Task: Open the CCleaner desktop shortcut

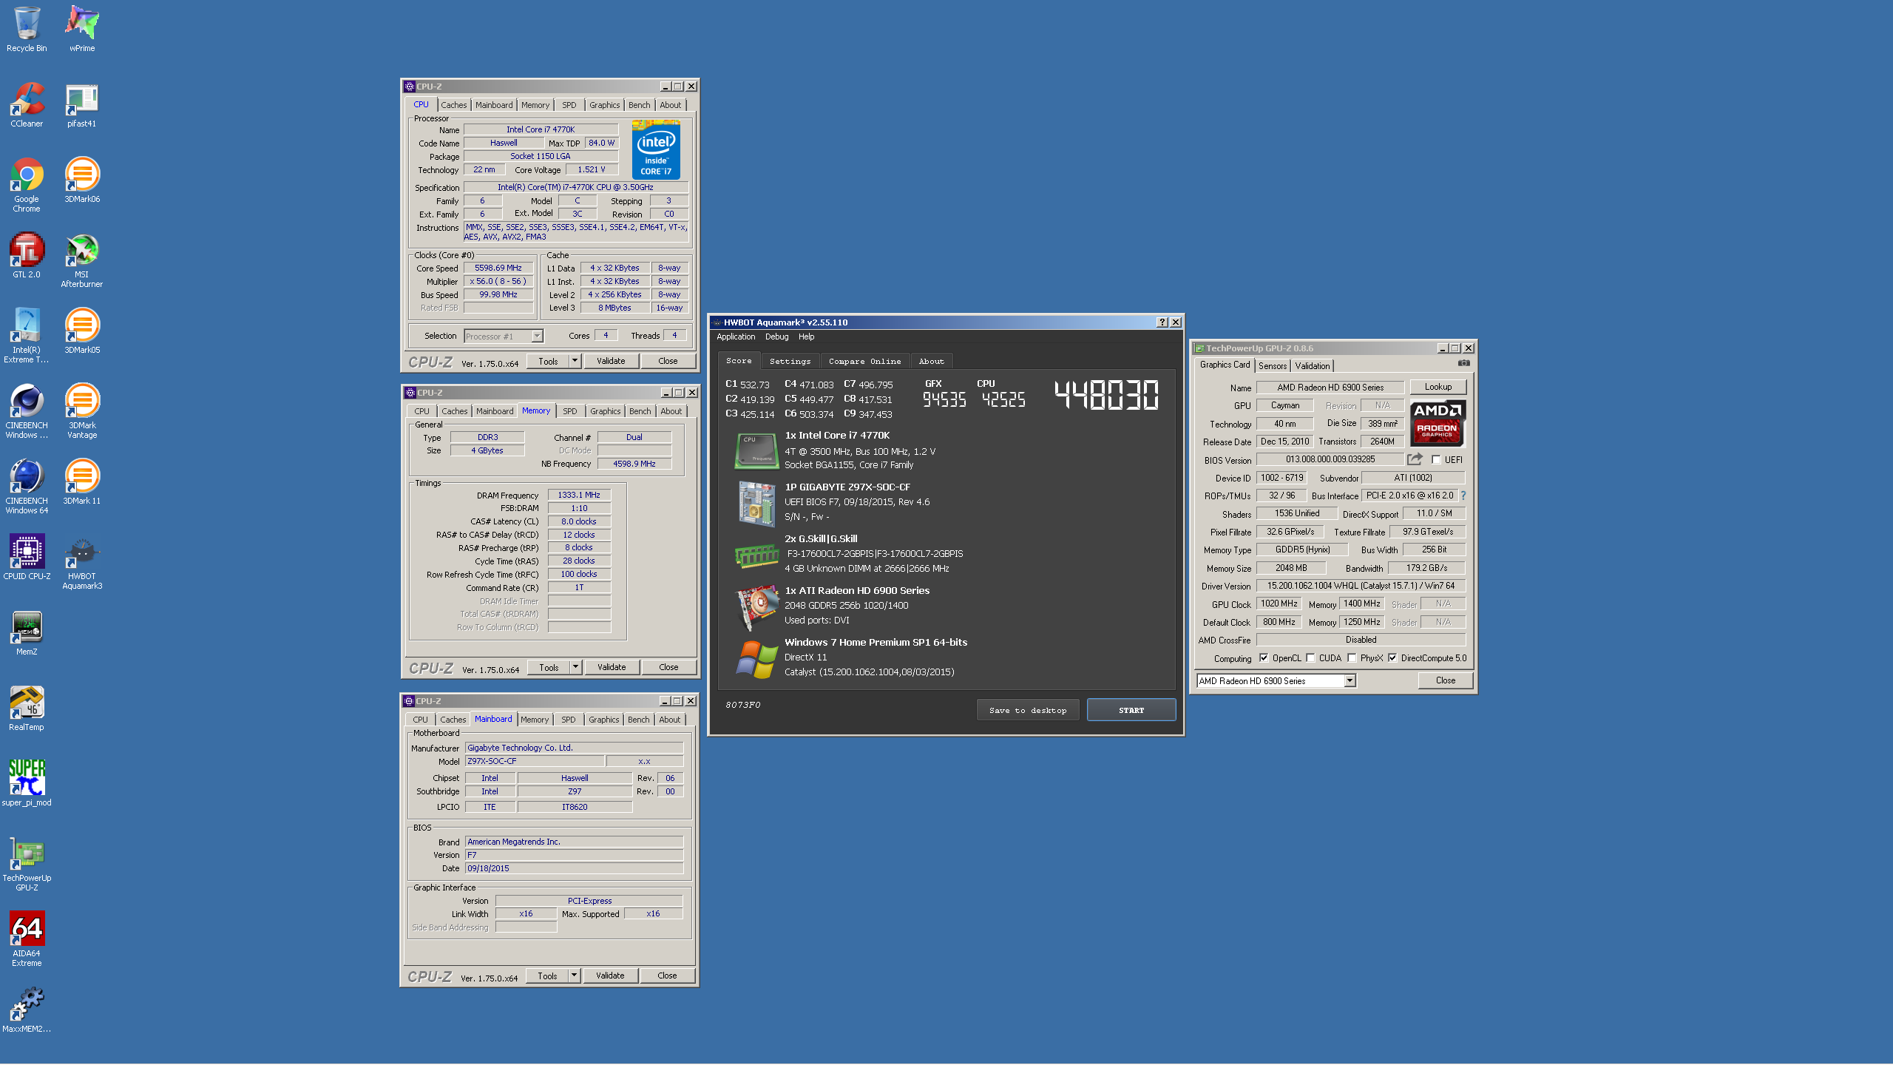Action: point(27,105)
